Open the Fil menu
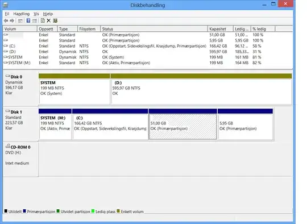307x224 pixels. coord(7,14)
